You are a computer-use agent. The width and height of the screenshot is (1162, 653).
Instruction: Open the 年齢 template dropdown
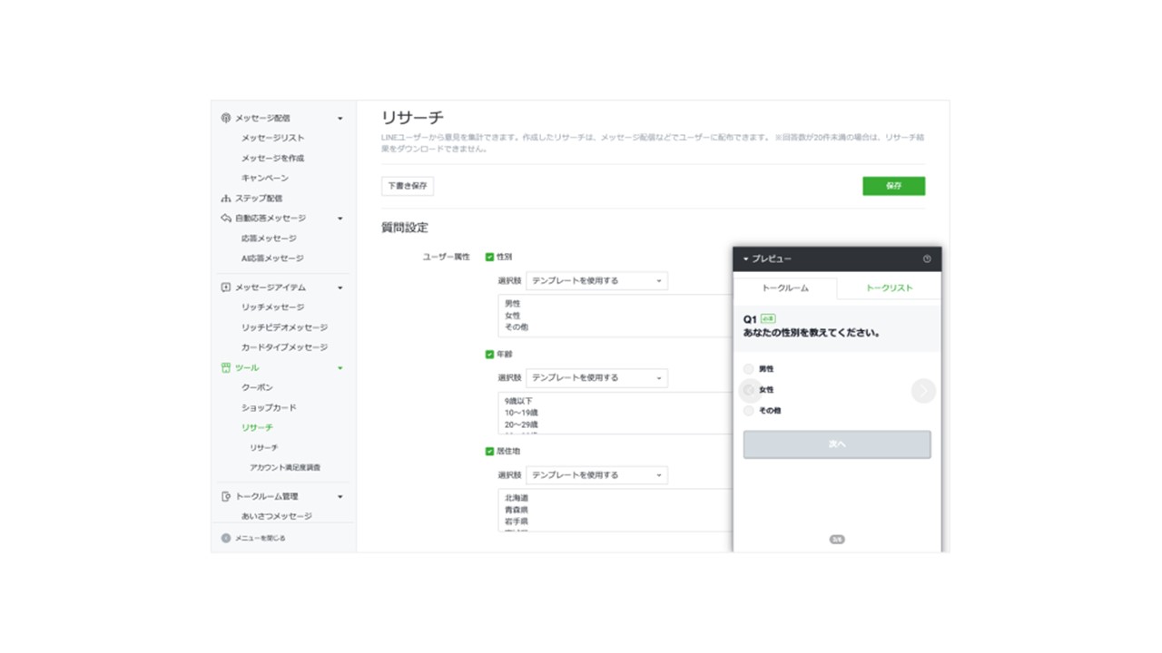pos(596,378)
